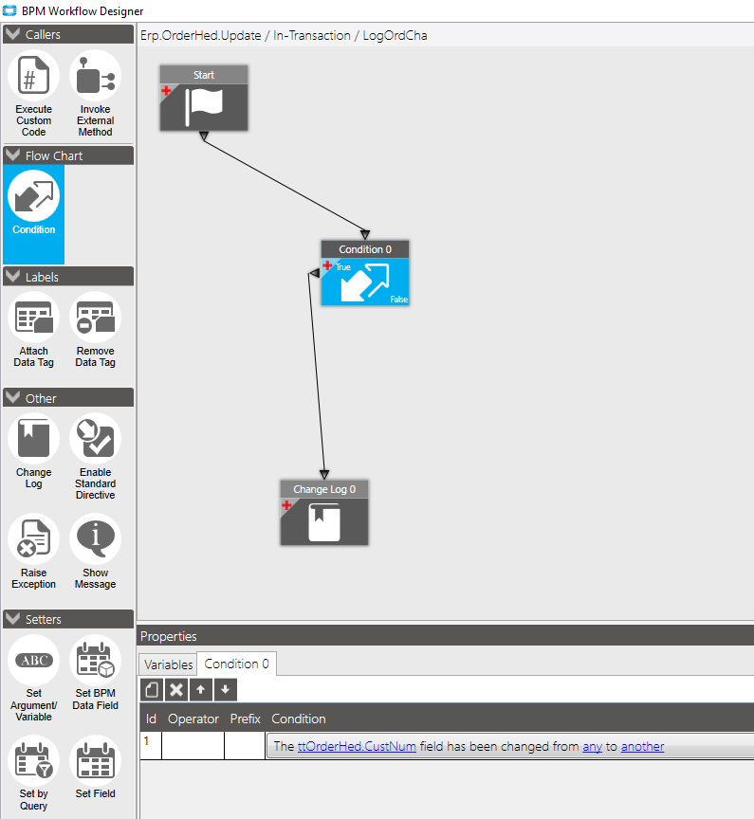Select the Set by Query tool
The width and height of the screenshot is (754, 819).
33,773
